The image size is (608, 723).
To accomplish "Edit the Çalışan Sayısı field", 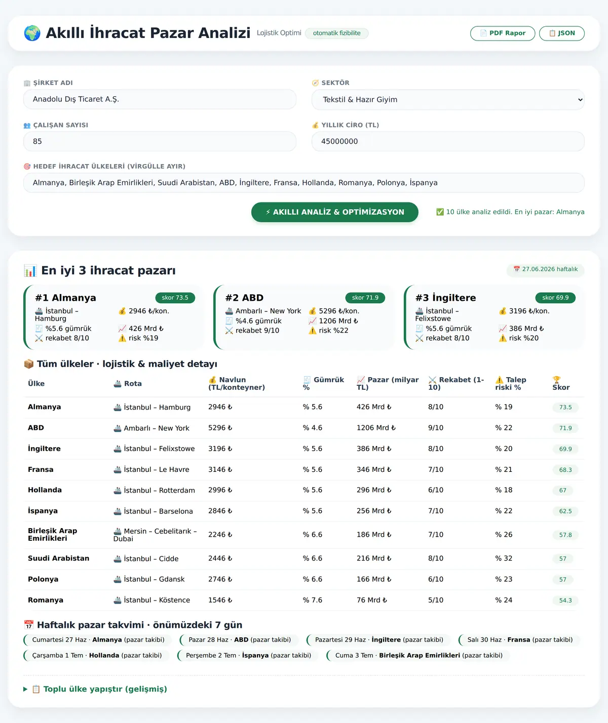I will click(x=160, y=141).
